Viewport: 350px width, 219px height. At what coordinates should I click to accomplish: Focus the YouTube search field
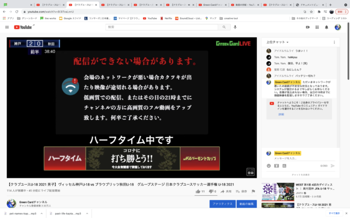point(162,27)
